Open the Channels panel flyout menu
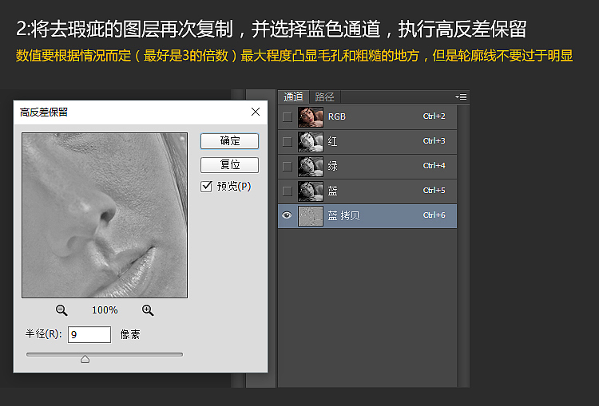This screenshot has width=599, height=406. [461, 97]
